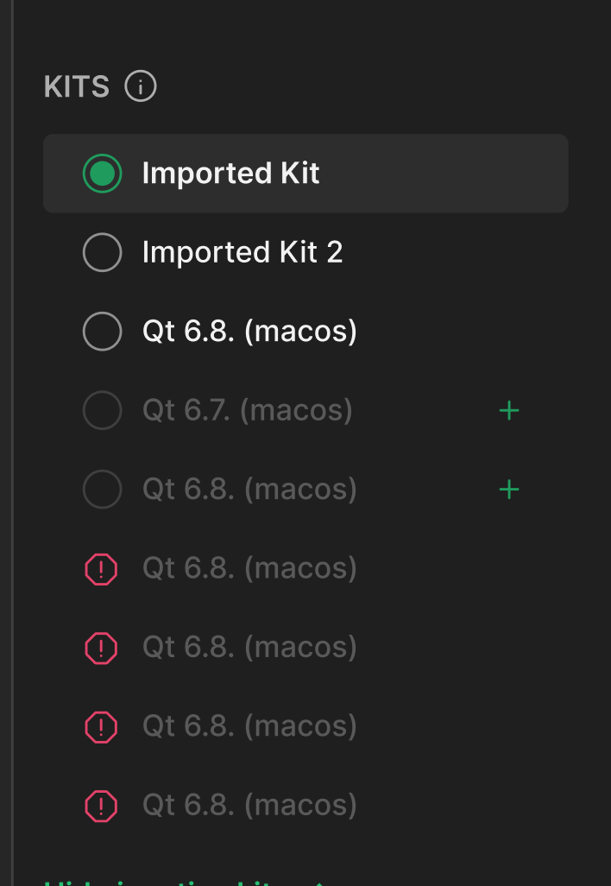Click the white Qt 6.8. (macos) label
Image resolution: width=611 pixels, height=886 pixels.
(249, 332)
